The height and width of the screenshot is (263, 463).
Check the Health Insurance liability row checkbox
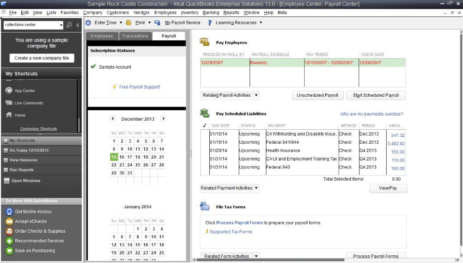[x=205, y=150]
